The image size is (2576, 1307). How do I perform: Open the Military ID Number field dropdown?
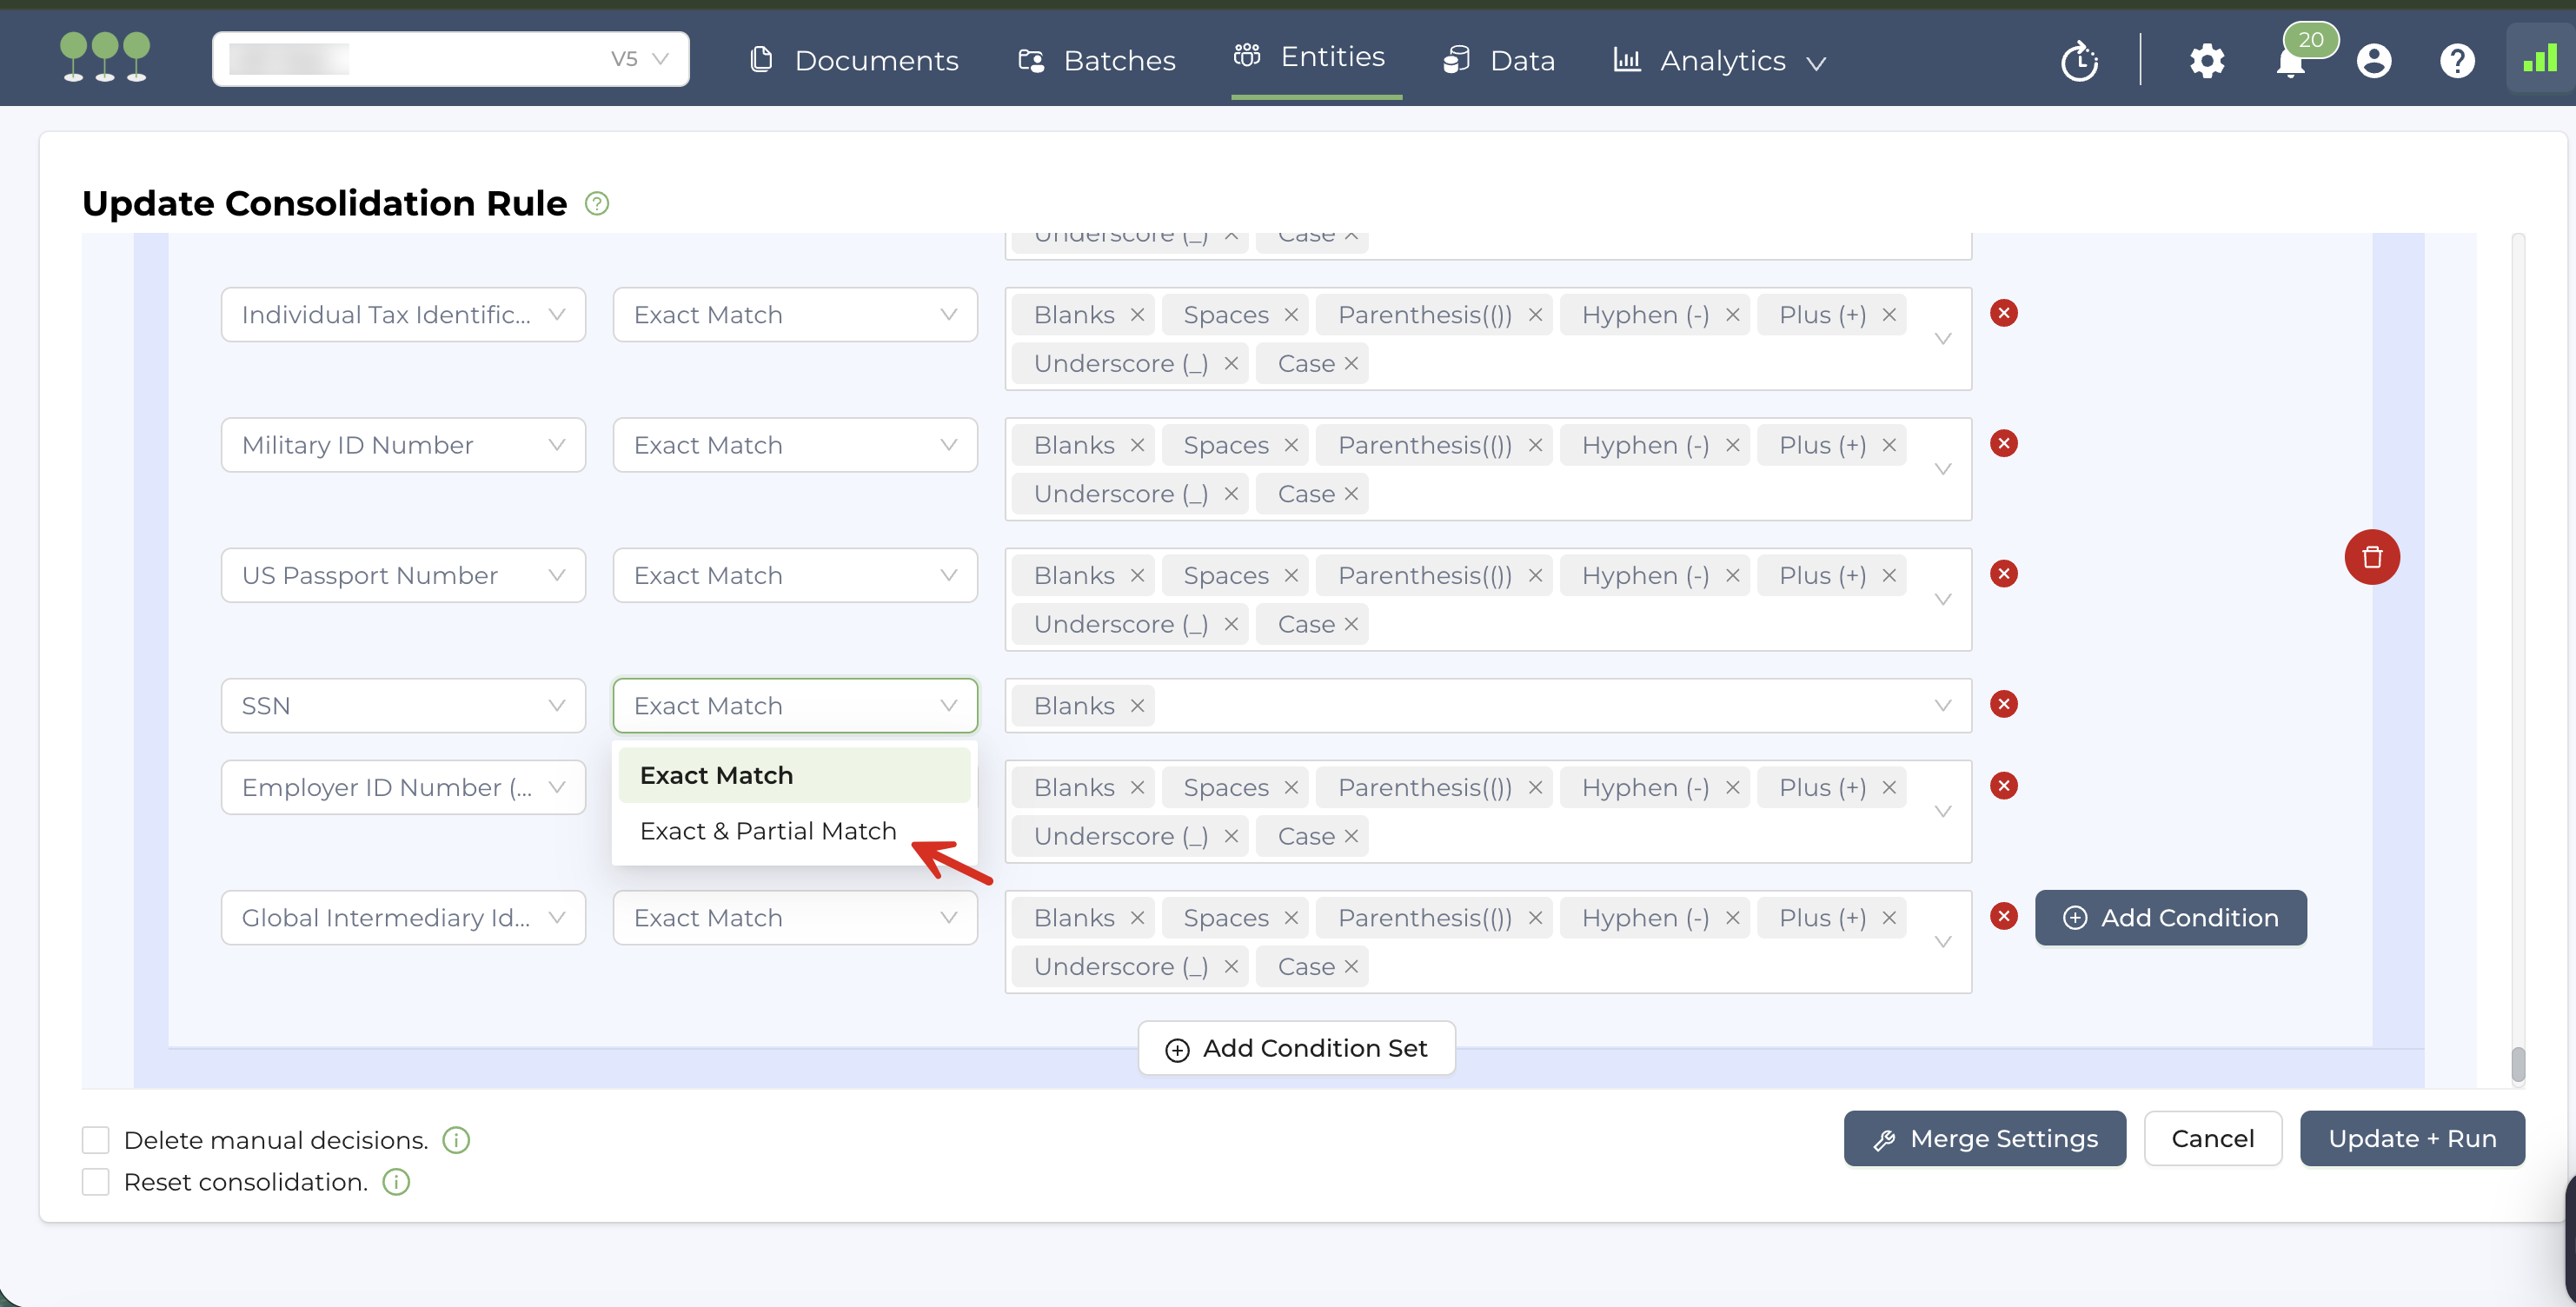point(403,445)
